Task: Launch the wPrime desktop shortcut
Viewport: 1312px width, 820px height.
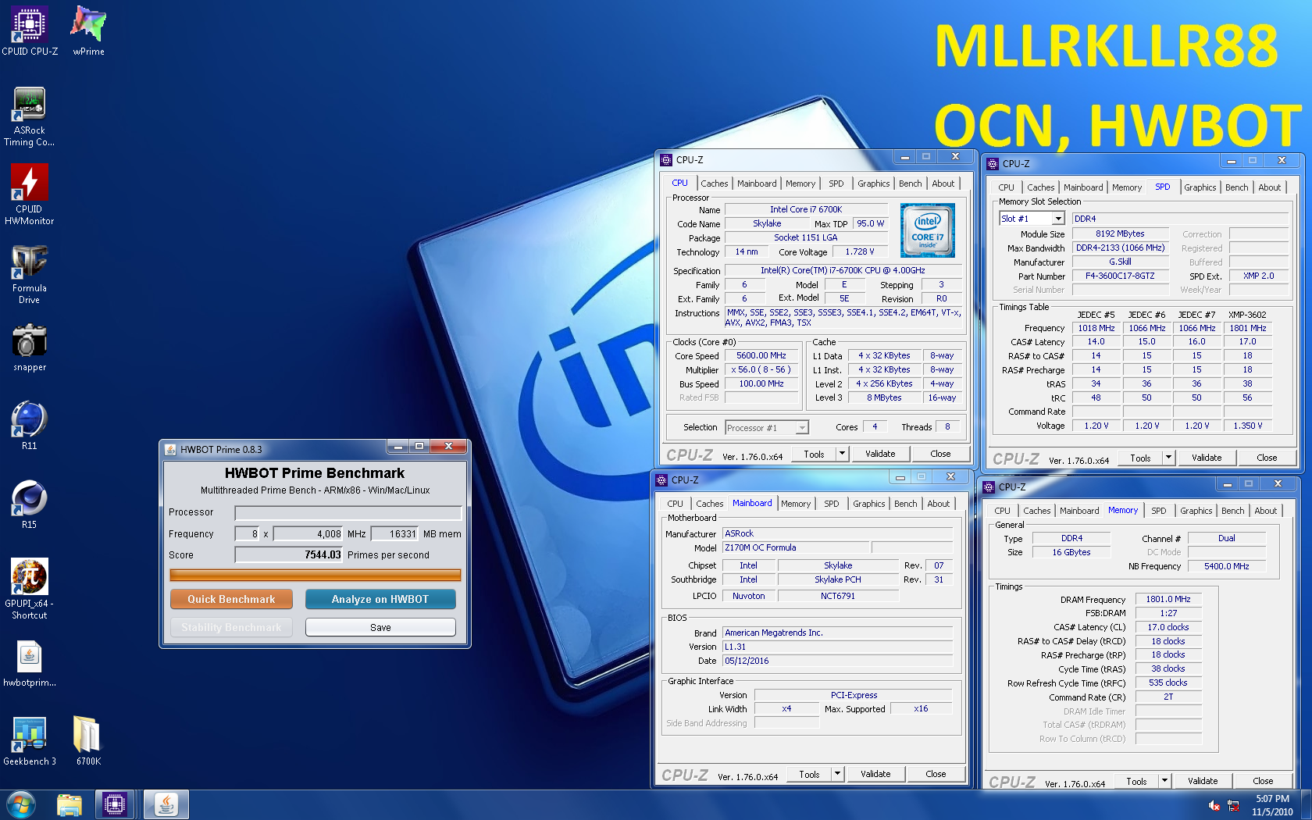Action: click(x=88, y=30)
